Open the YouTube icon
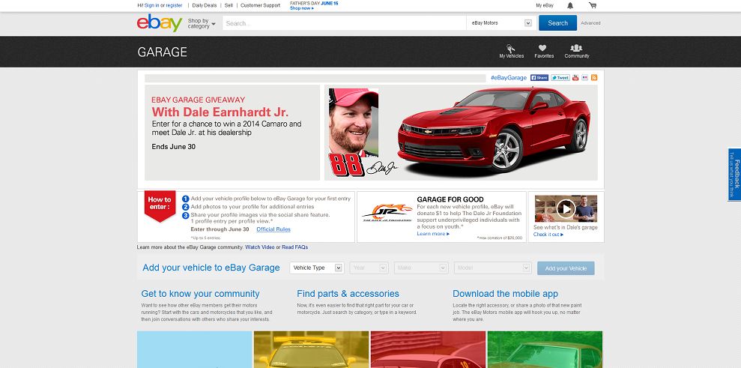The height and width of the screenshot is (368, 741). (575, 78)
